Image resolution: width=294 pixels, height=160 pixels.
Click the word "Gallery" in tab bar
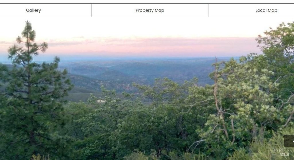[33, 10]
